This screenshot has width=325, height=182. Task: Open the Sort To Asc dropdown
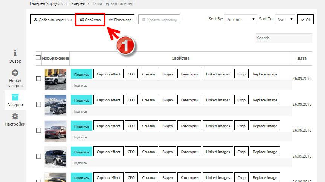[x=285, y=20]
